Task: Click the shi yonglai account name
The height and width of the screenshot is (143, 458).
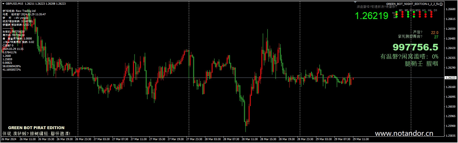Action: coord(22,18)
